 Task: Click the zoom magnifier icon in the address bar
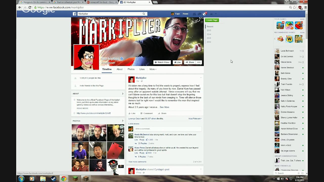[x=290, y=7]
